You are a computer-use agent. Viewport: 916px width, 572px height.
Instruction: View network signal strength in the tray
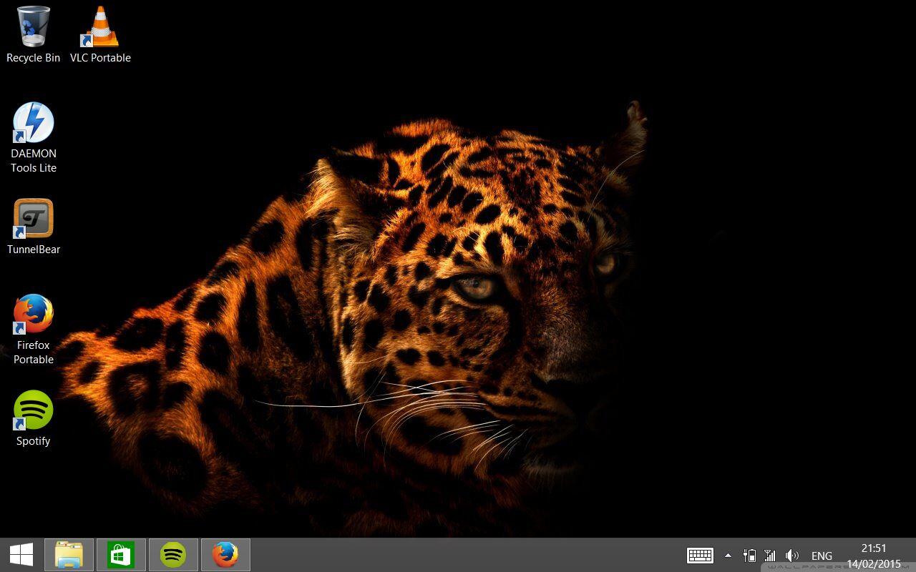tap(770, 555)
